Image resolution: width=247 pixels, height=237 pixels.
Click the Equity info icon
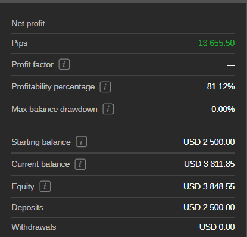(45, 186)
